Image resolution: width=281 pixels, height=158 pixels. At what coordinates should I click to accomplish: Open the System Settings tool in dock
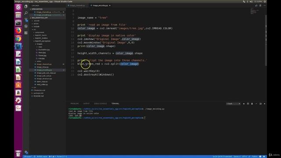tap(18, 101)
